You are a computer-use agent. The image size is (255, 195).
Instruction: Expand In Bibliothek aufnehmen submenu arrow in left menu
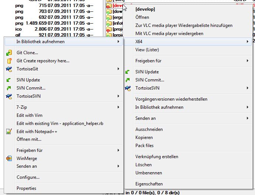click(118, 42)
